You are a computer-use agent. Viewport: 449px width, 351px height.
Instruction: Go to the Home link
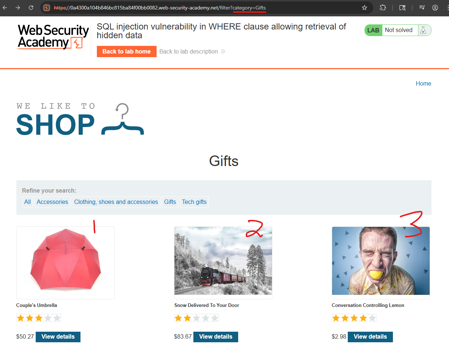(x=424, y=83)
